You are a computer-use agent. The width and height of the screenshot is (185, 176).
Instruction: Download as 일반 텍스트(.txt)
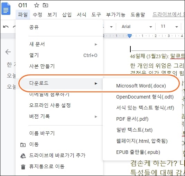pyautogui.click(x=142, y=130)
